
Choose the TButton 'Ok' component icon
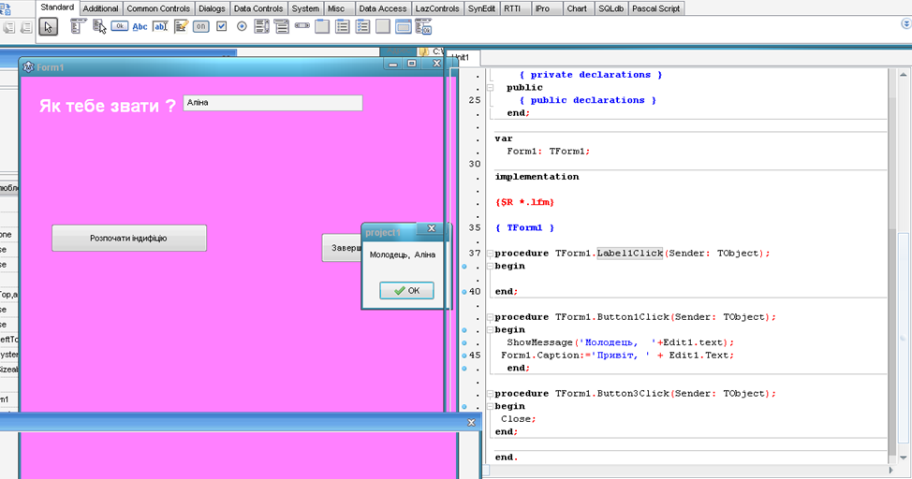pos(120,26)
